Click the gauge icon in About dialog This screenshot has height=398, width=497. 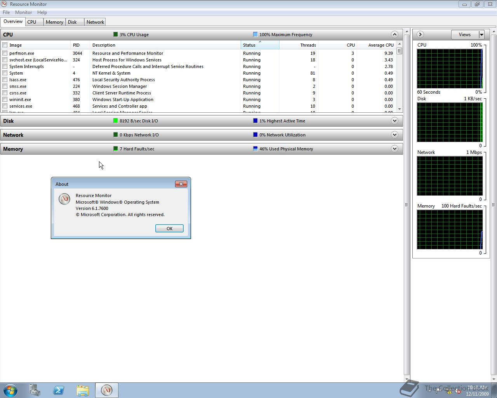64,199
